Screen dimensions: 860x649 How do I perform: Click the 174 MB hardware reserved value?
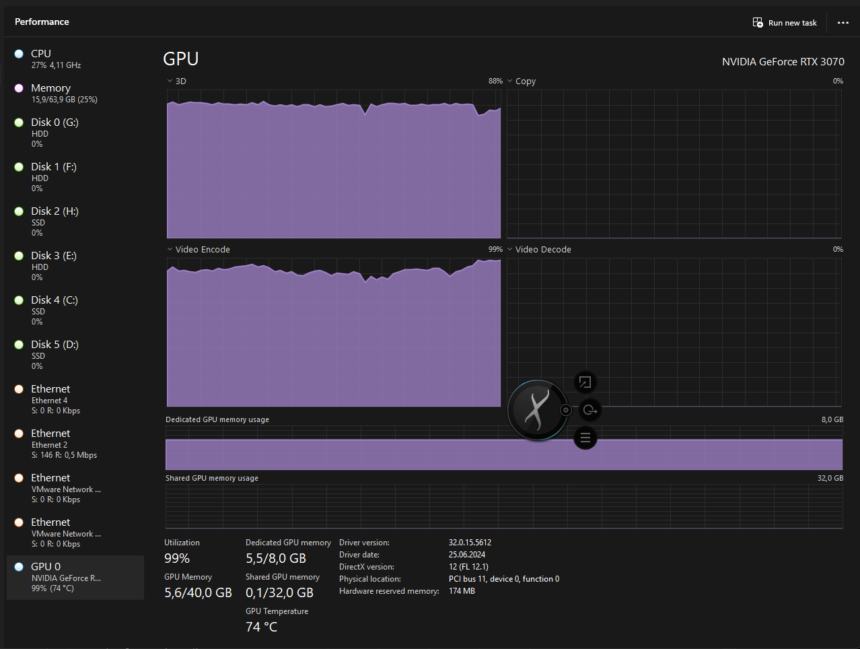(462, 591)
